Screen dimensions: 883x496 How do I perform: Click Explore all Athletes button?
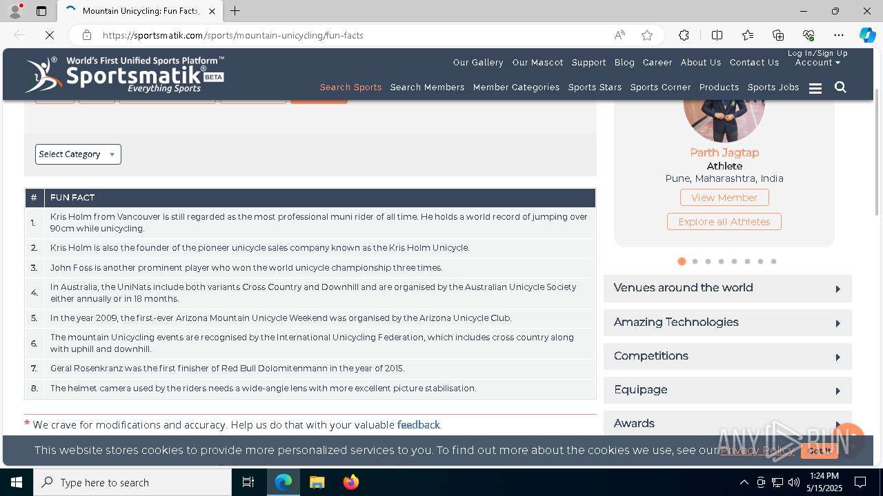[724, 222]
